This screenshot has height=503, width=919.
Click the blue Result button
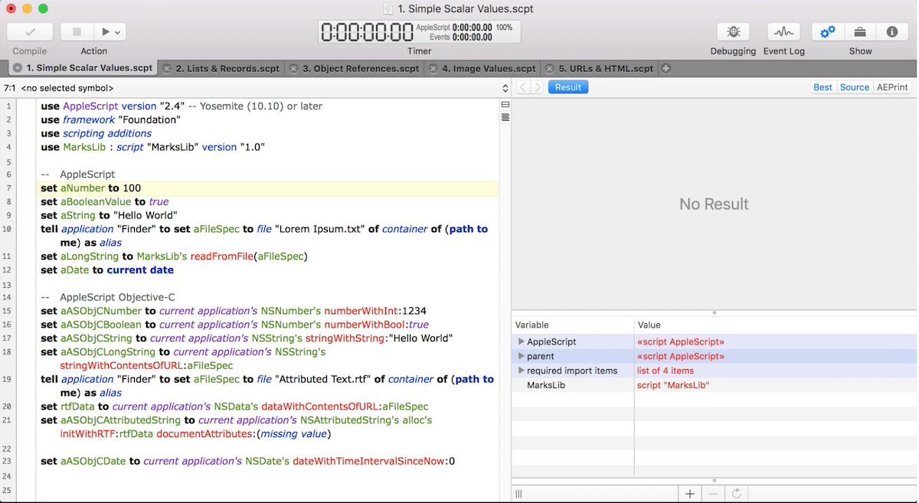(567, 87)
